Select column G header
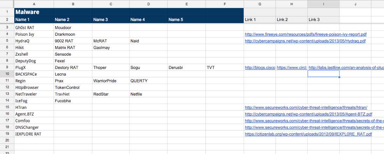The width and height of the screenshot is (384, 154). click(260, 4)
